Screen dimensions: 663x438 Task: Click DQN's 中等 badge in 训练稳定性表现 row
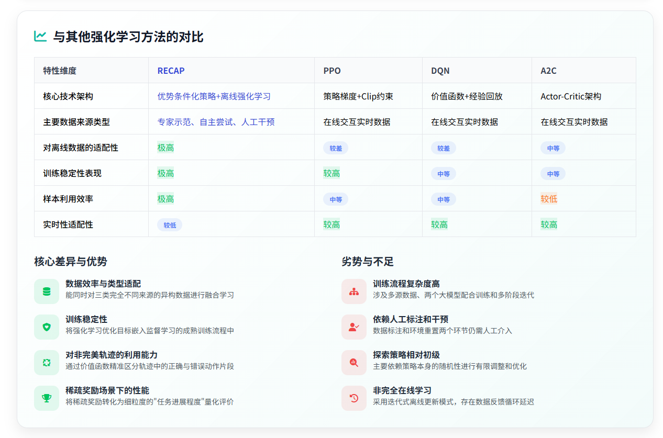[444, 174]
